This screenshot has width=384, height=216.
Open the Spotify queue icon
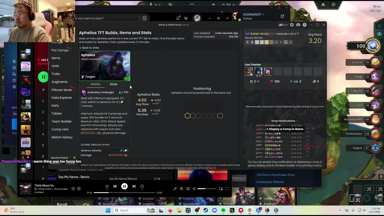pyautogui.click(x=181, y=189)
